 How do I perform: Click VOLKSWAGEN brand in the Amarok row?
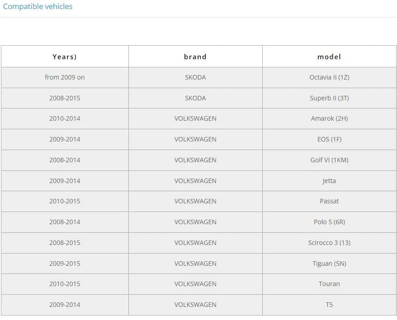coord(195,118)
